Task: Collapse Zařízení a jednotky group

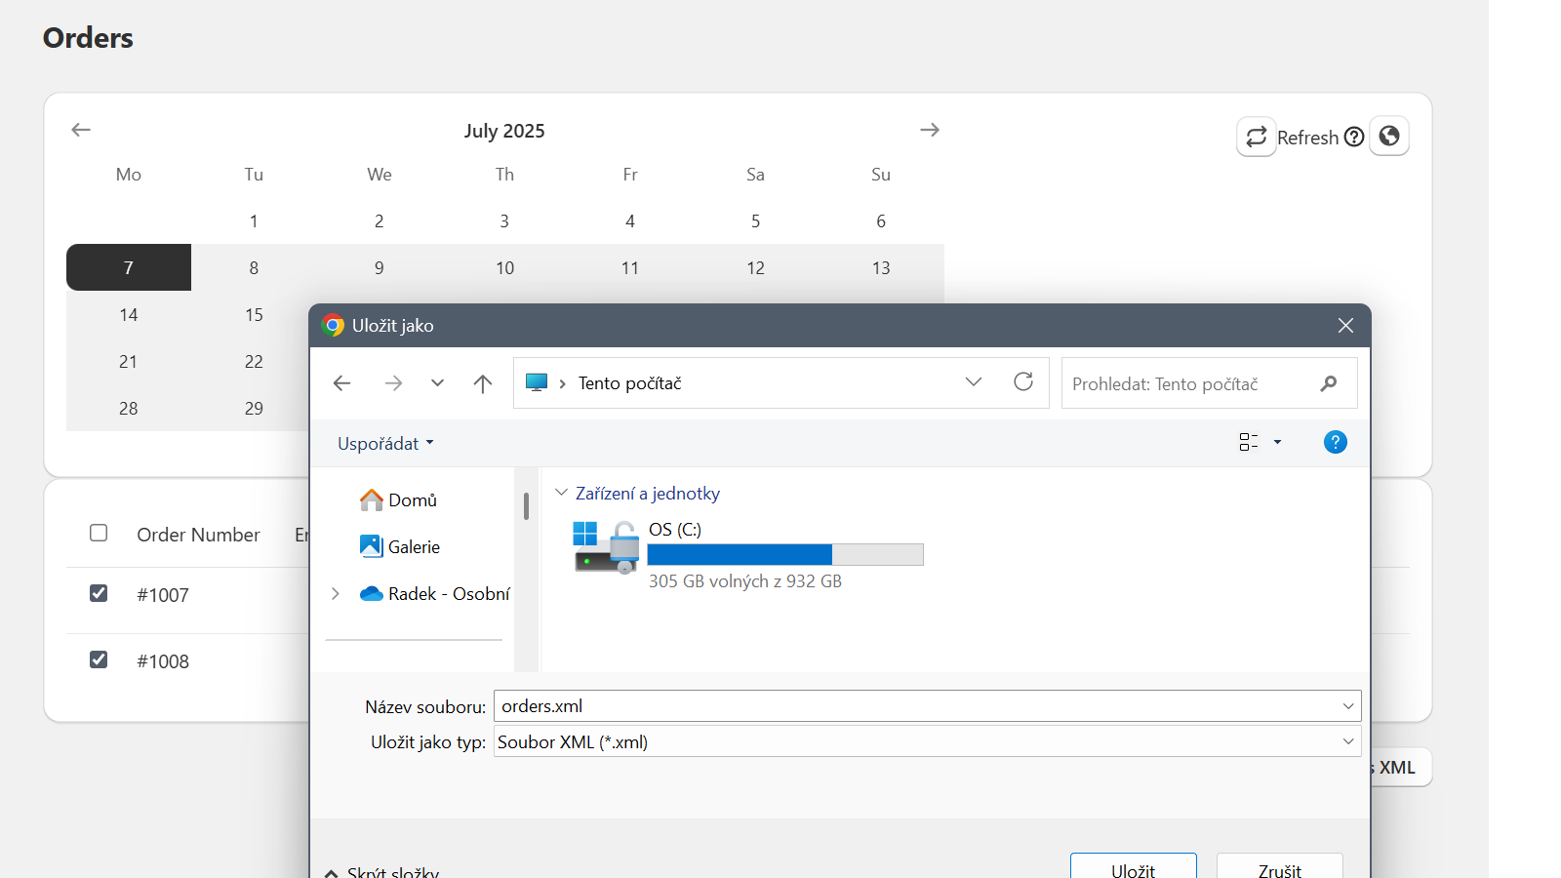Action: coord(561,493)
